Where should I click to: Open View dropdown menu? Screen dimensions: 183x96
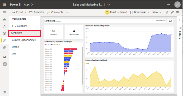[157, 12]
